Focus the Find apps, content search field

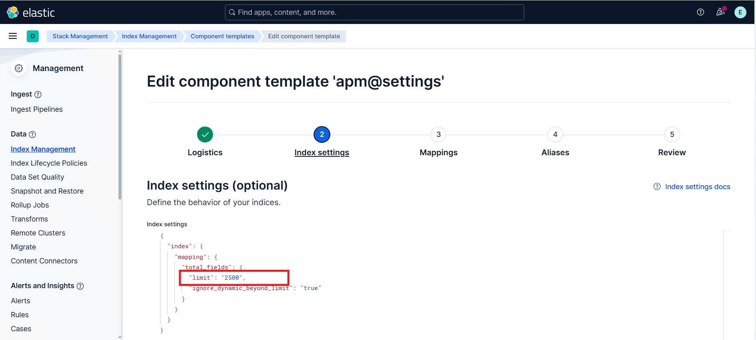point(375,12)
